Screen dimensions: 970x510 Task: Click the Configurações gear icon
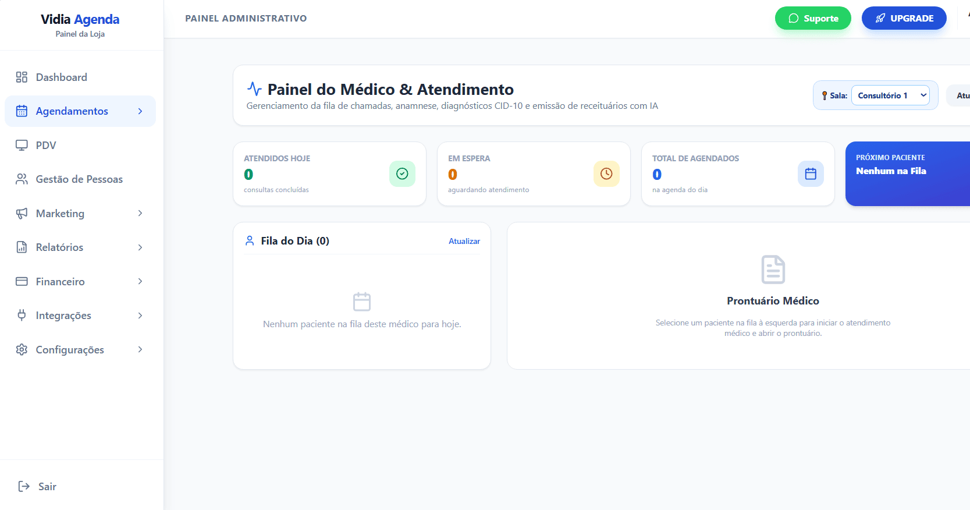pos(22,349)
